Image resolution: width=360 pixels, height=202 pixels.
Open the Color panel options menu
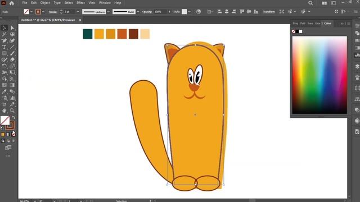coord(349,24)
